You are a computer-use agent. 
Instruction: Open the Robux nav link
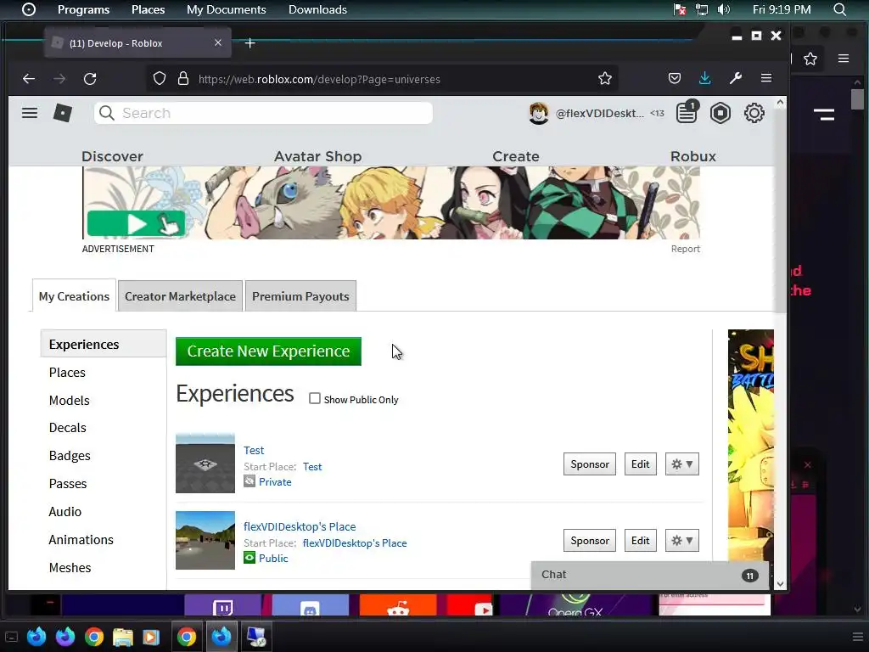(x=693, y=156)
